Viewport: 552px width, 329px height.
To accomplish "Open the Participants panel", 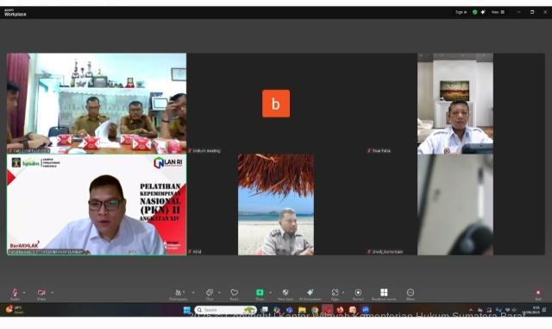I will pyautogui.click(x=179, y=293).
